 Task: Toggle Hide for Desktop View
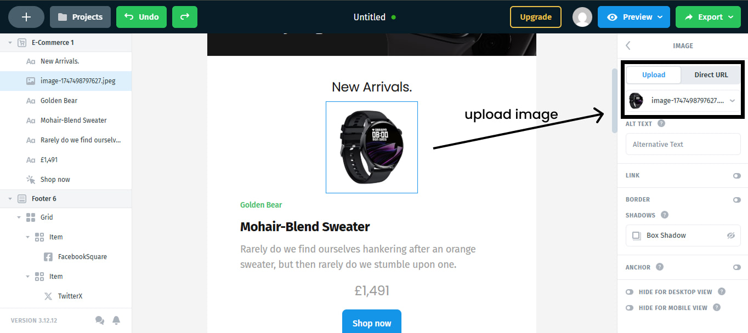pos(630,292)
